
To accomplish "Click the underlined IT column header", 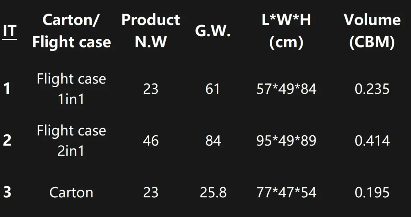I will click(10, 31).
